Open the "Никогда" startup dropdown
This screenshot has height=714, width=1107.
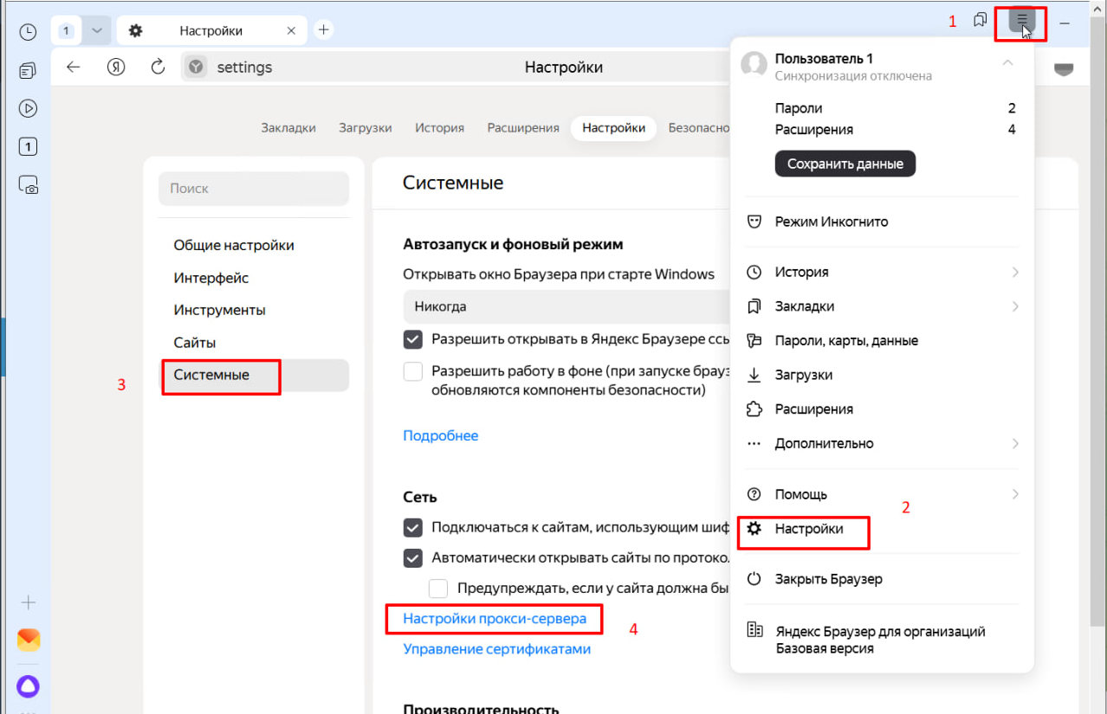pos(566,306)
